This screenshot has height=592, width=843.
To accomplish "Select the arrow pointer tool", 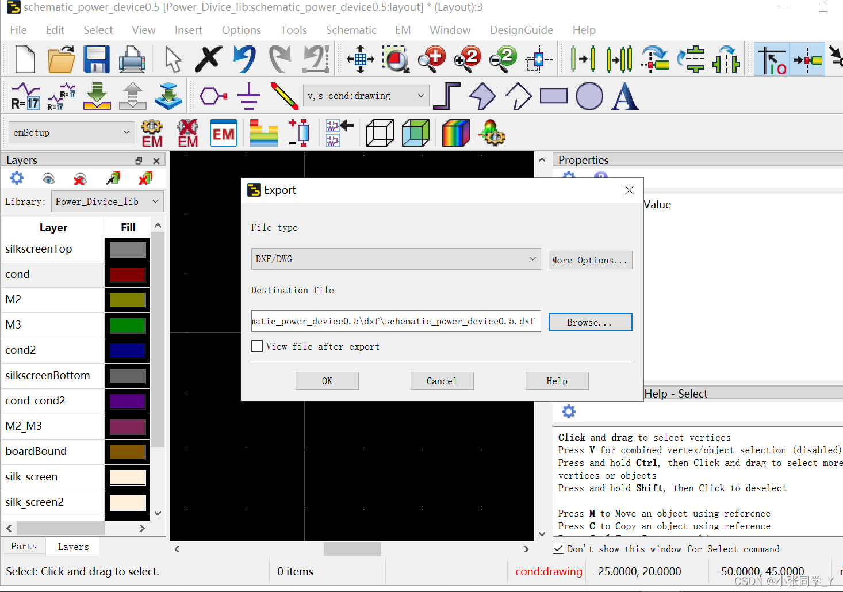I will (x=173, y=59).
